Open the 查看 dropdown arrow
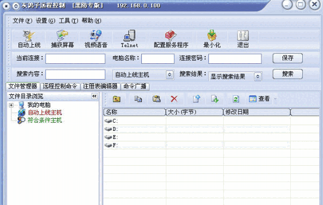This screenshot has height=205, width=323. click(275, 99)
